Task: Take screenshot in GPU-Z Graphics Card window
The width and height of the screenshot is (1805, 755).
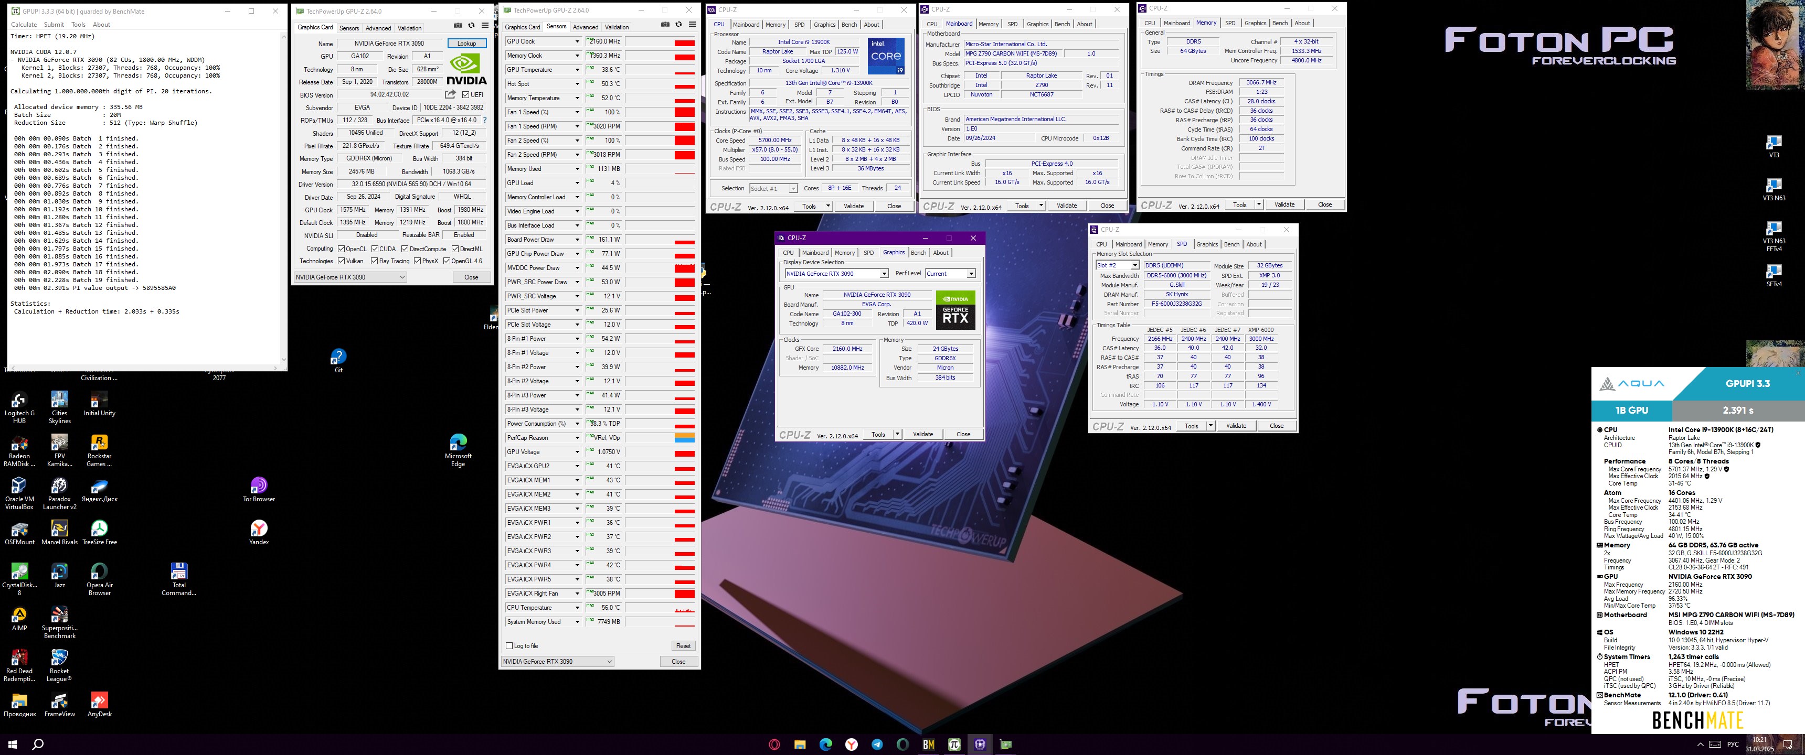Action: click(x=458, y=25)
